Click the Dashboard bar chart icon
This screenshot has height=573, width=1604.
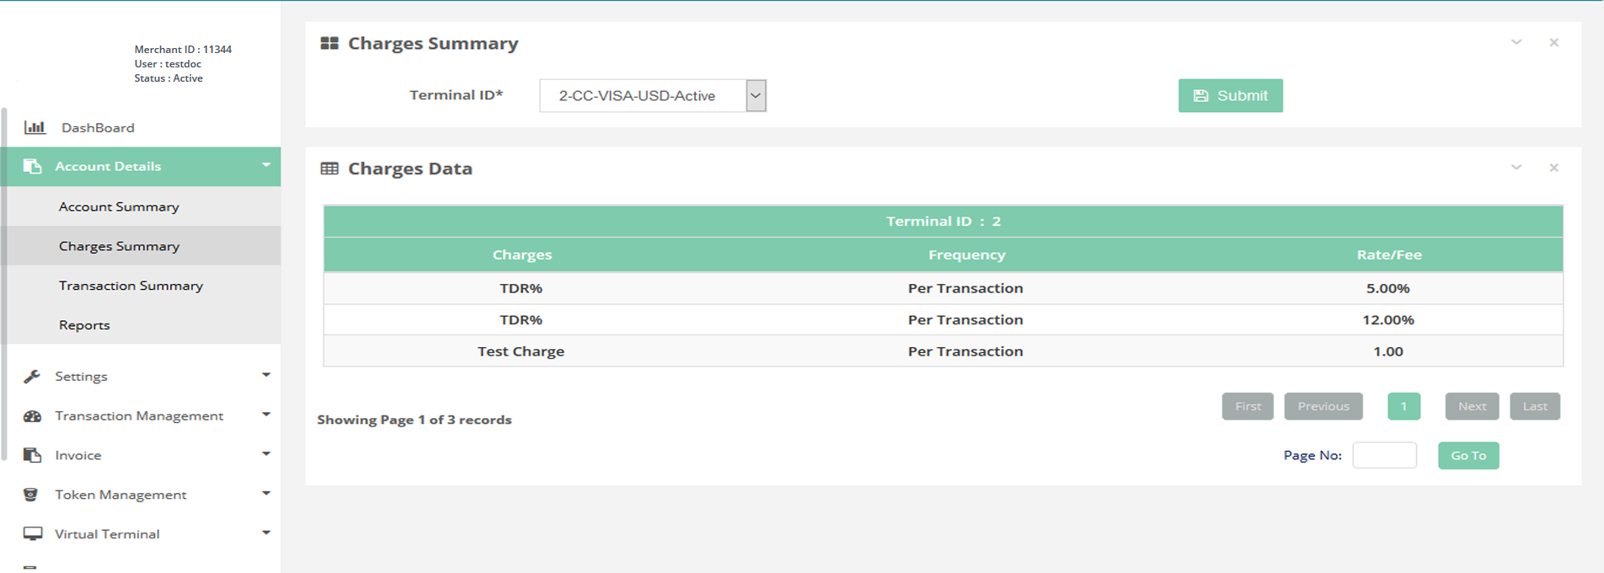(35, 127)
